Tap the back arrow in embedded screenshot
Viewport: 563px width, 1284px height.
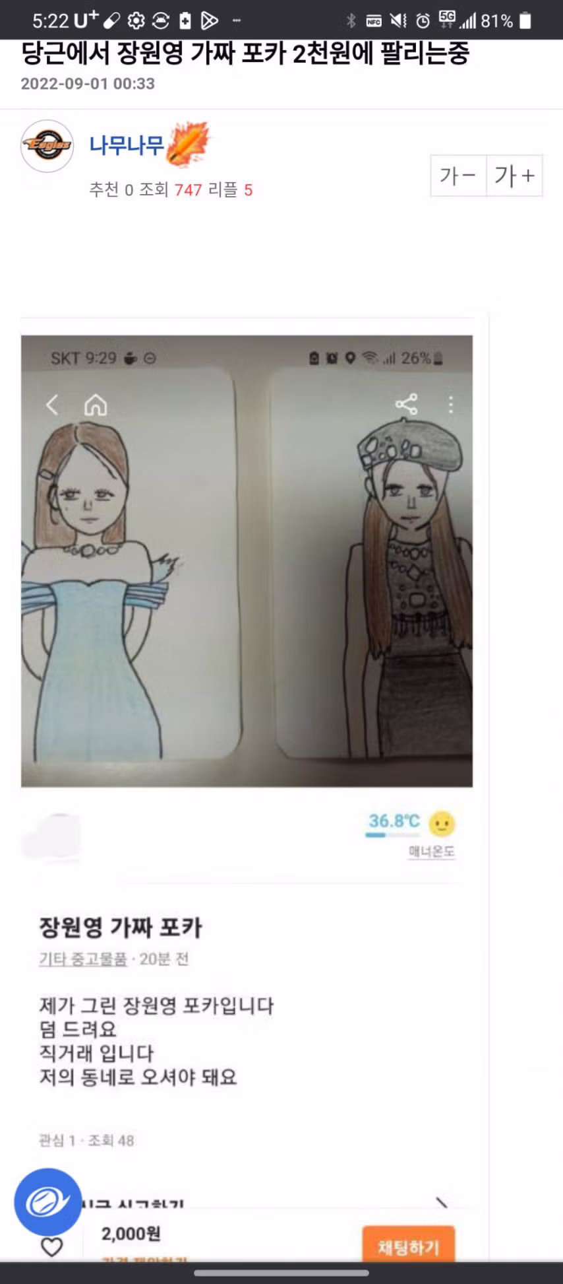pyautogui.click(x=52, y=404)
